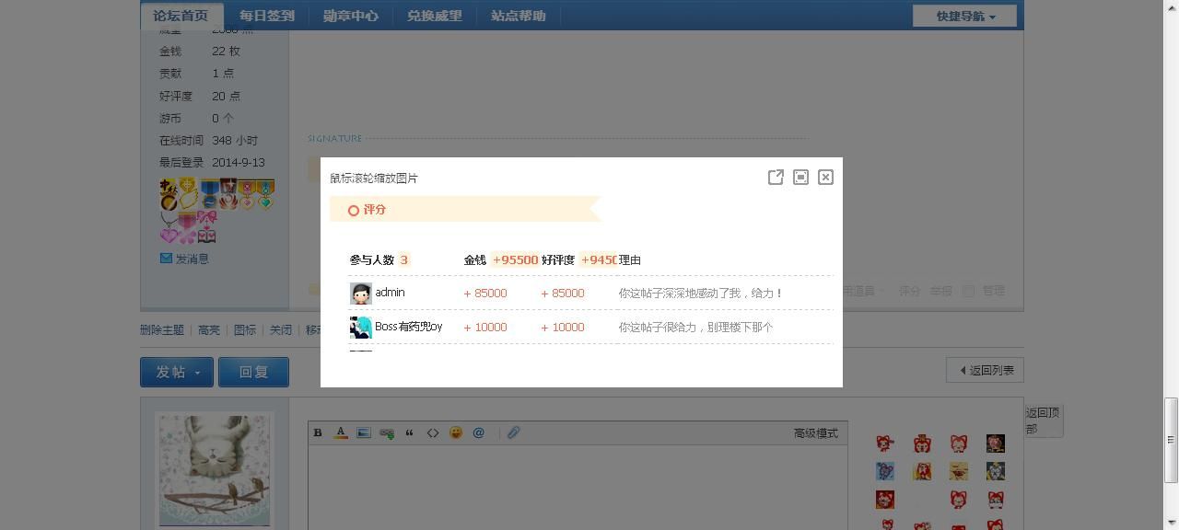Click the 图标 moderation link
1179x530 pixels.
point(245,329)
